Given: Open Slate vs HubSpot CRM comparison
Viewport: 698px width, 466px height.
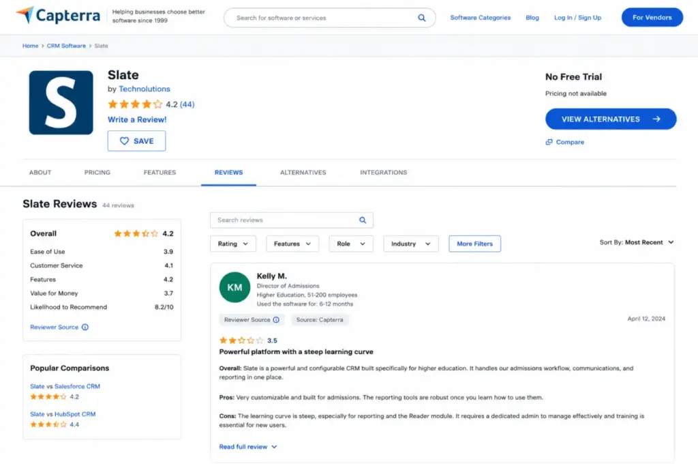Looking at the screenshot, I should (63, 414).
